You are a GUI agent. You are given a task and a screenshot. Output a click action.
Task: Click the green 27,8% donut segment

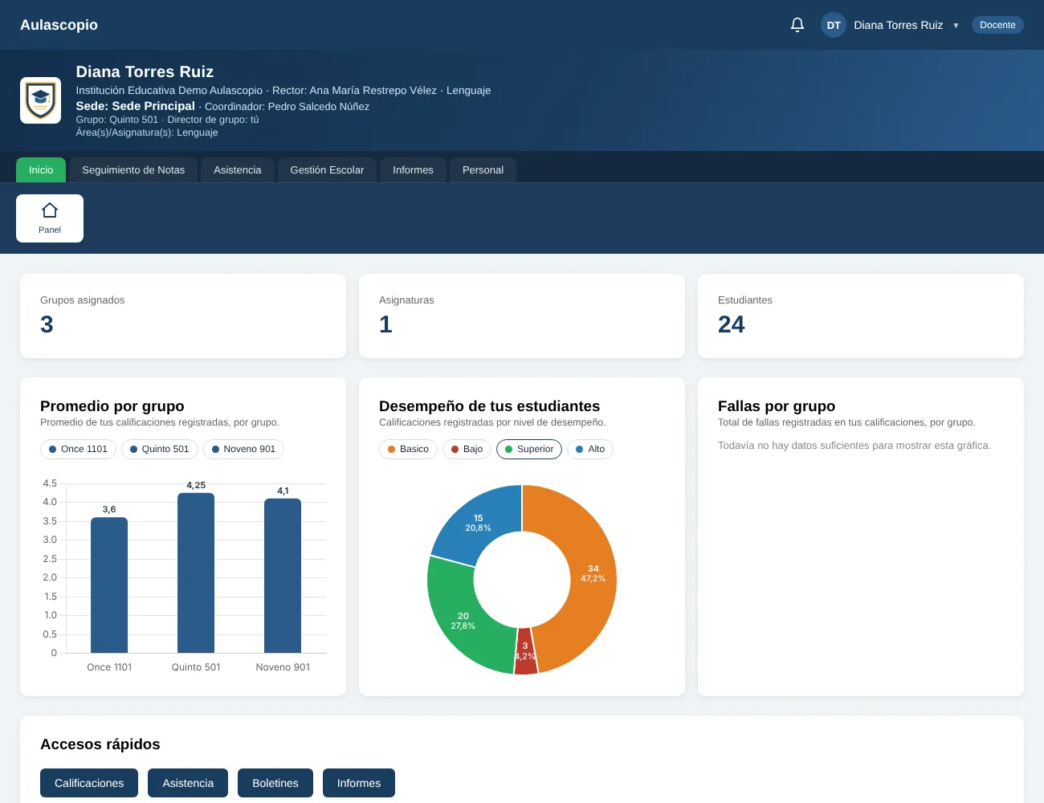point(463,621)
